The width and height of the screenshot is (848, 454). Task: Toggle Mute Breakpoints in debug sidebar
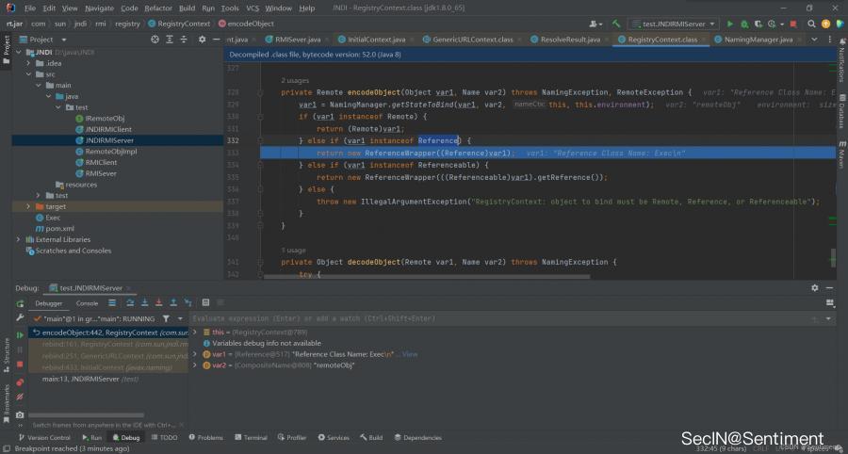coord(20,395)
